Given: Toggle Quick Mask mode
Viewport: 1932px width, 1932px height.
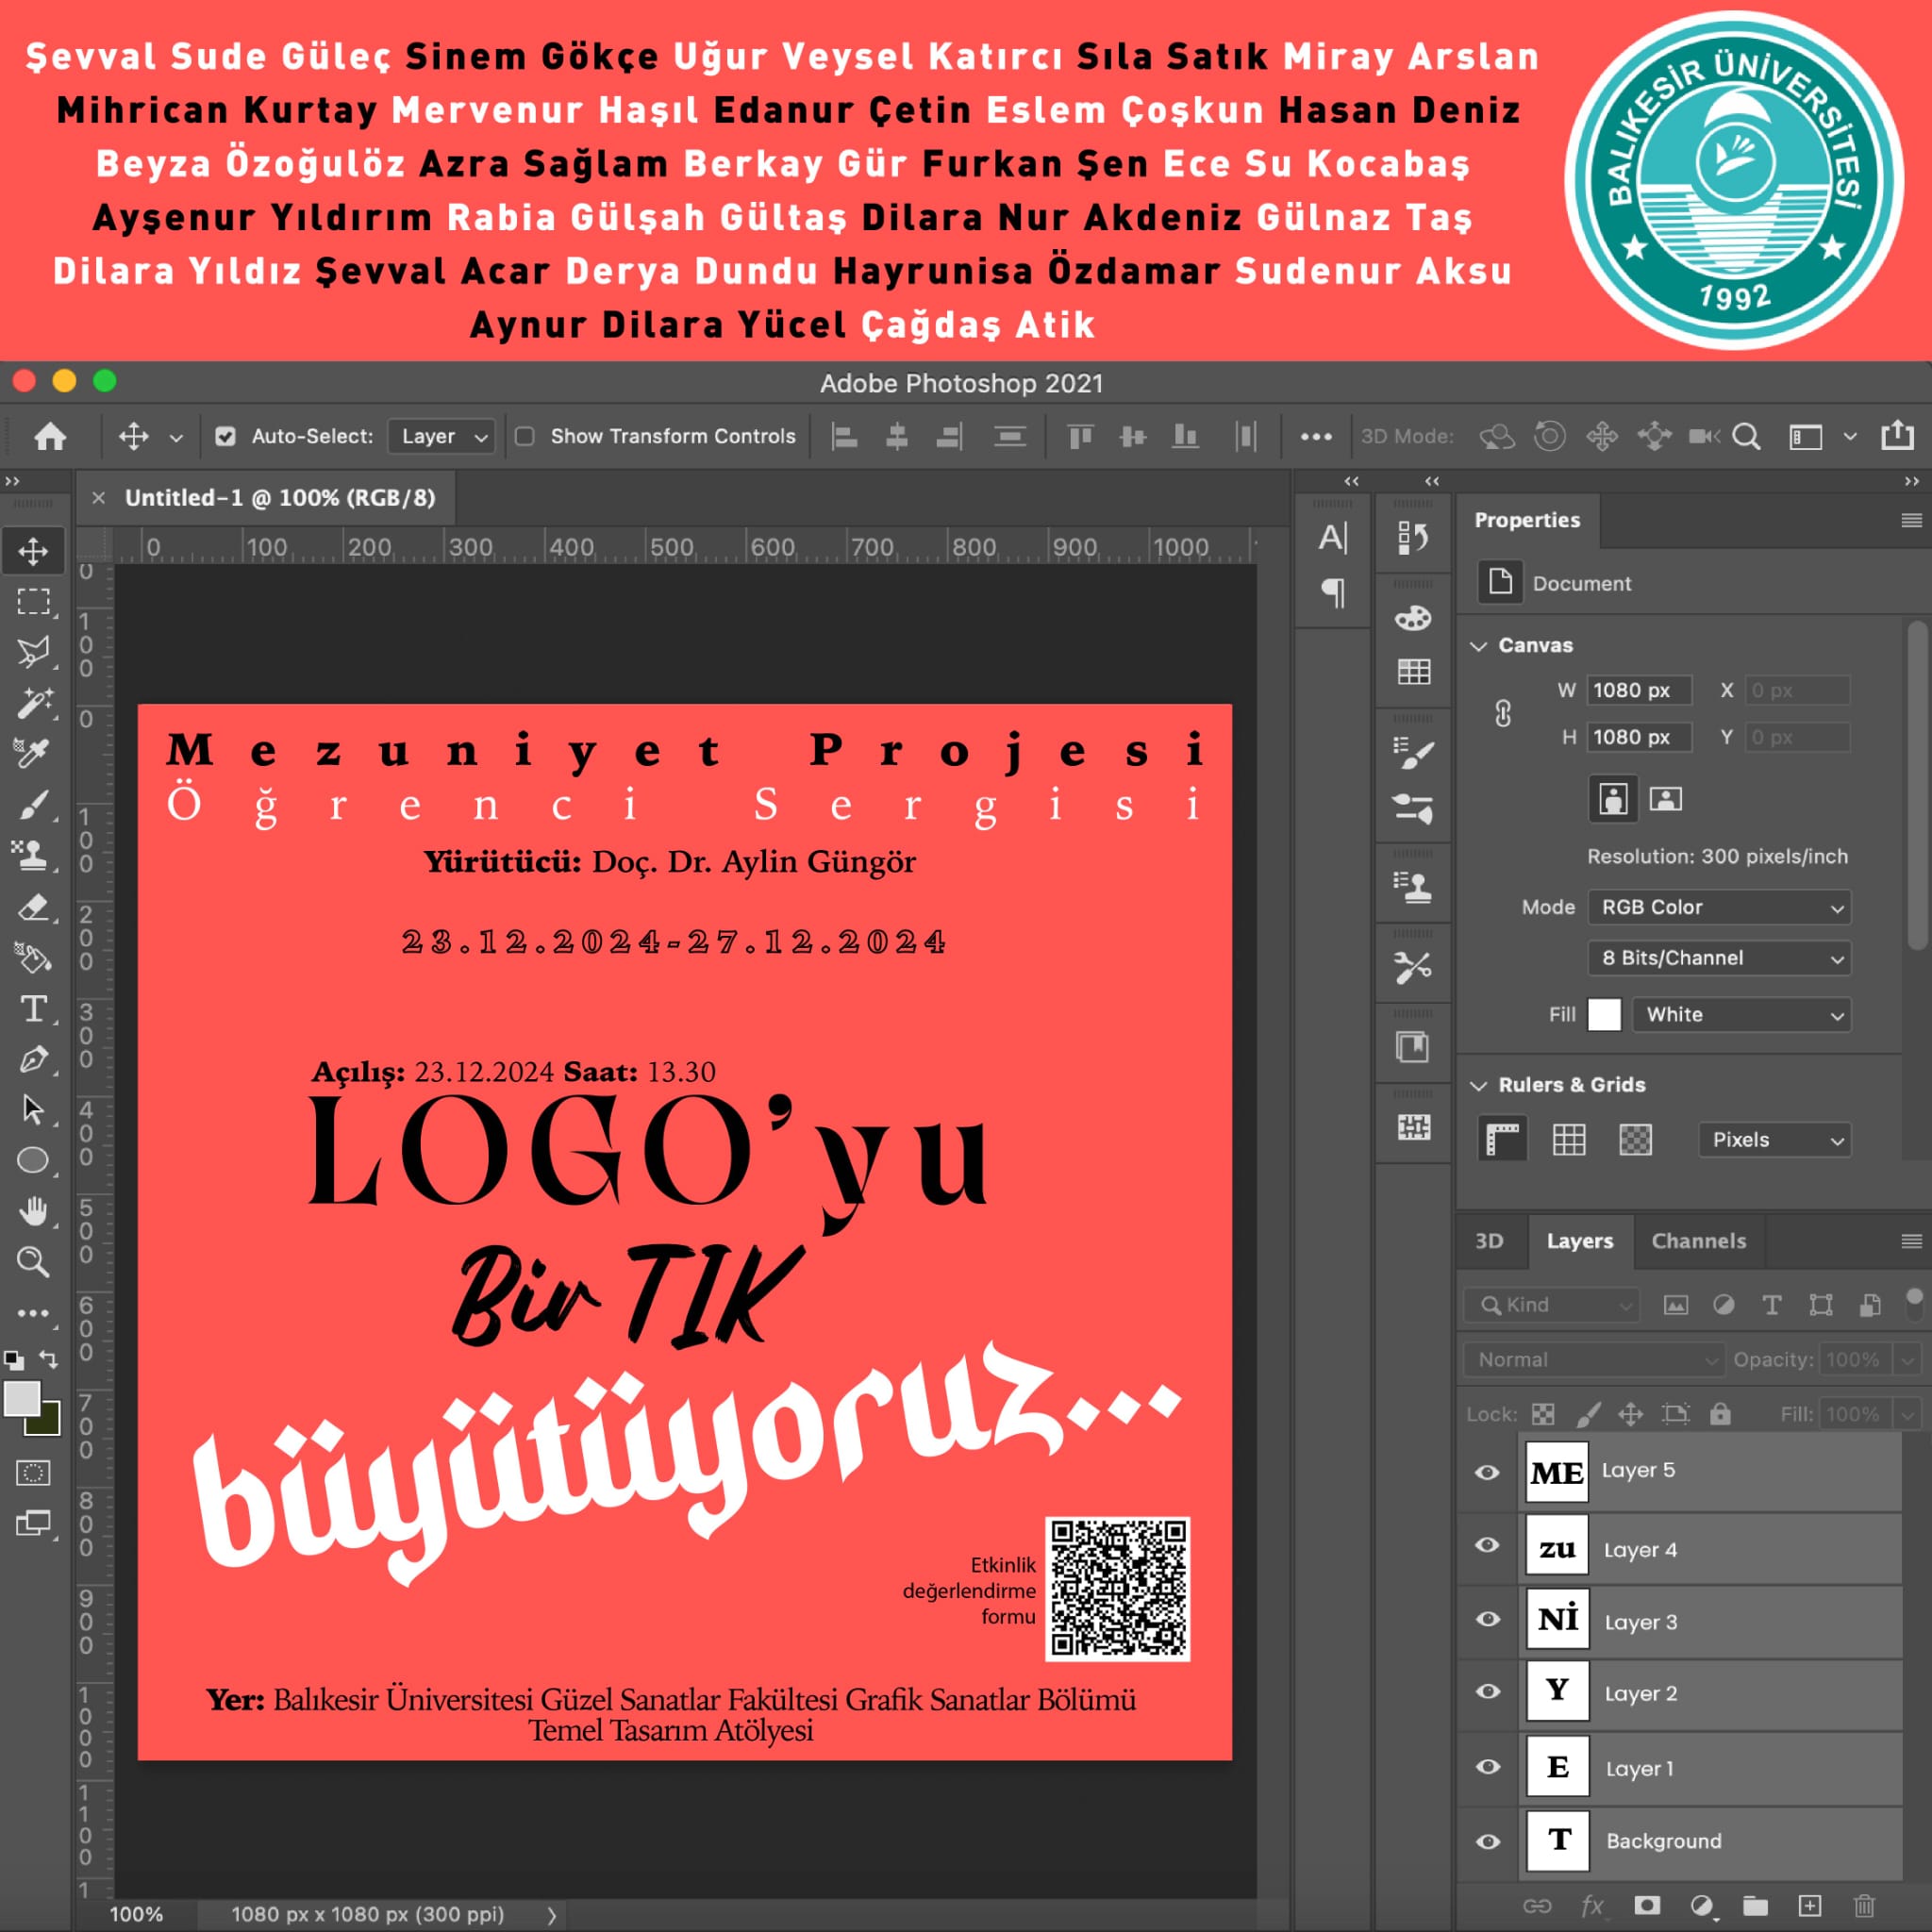Looking at the screenshot, I should 33,1473.
